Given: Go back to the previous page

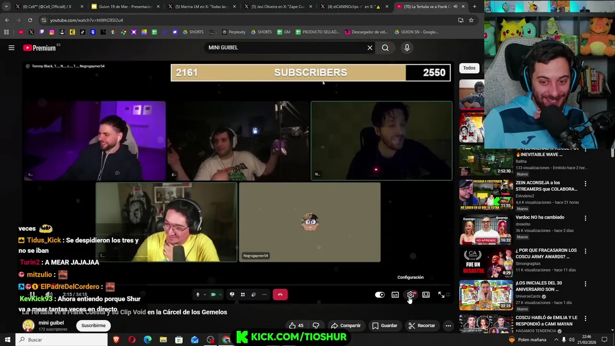Looking at the screenshot, I should pos(7,20).
